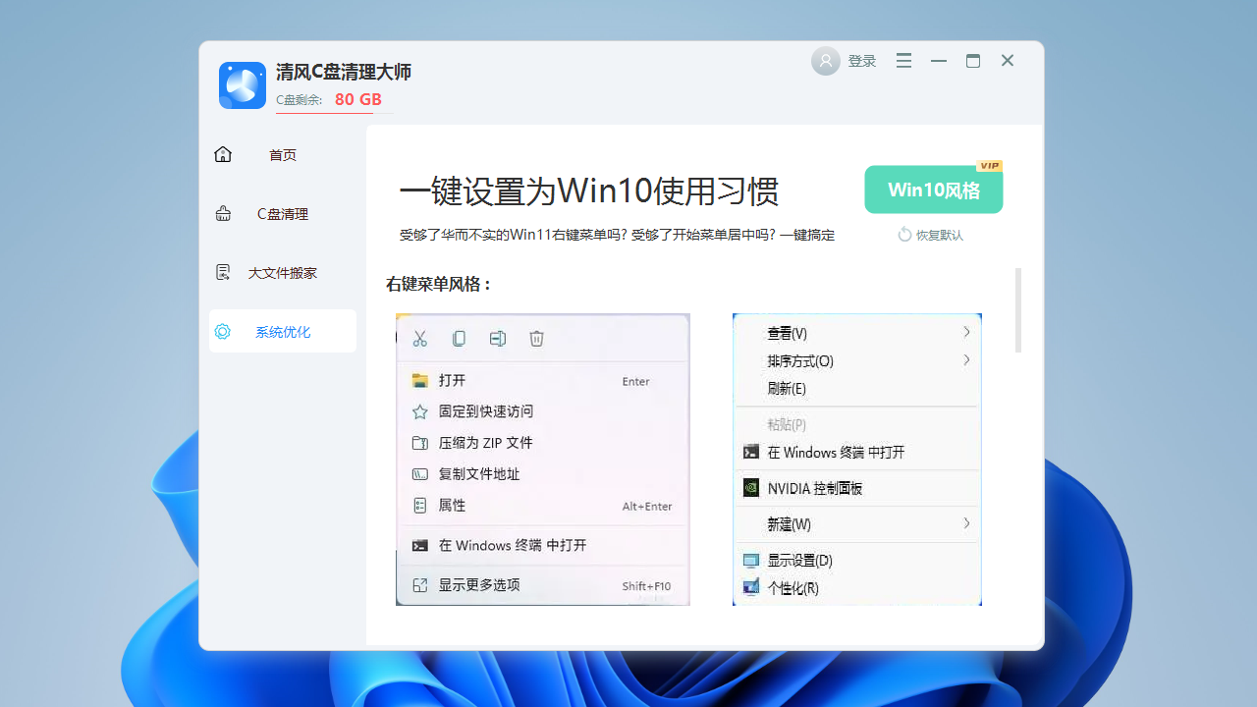Open the 大文件搬家 tab

(x=283, y=272)
